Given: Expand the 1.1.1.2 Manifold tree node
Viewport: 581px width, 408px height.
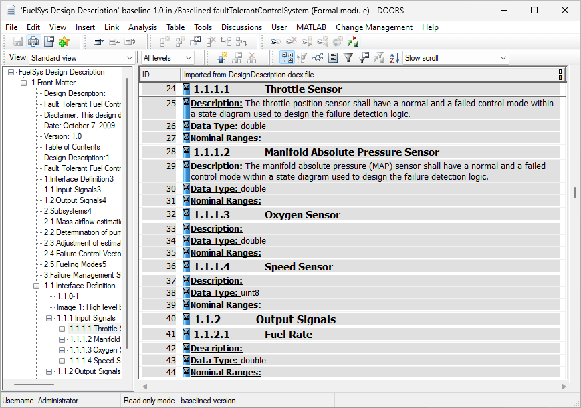Looking at the screenshot, I should (x=62, y=339).
